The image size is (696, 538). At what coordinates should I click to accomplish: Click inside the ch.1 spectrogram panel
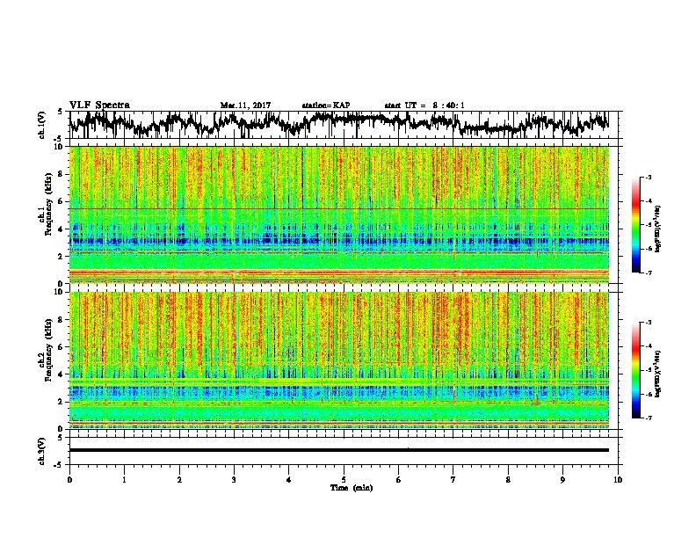click(339, 214)
